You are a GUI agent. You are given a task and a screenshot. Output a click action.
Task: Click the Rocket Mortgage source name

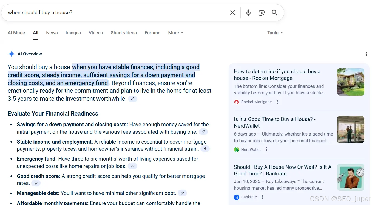pos(256,102)
